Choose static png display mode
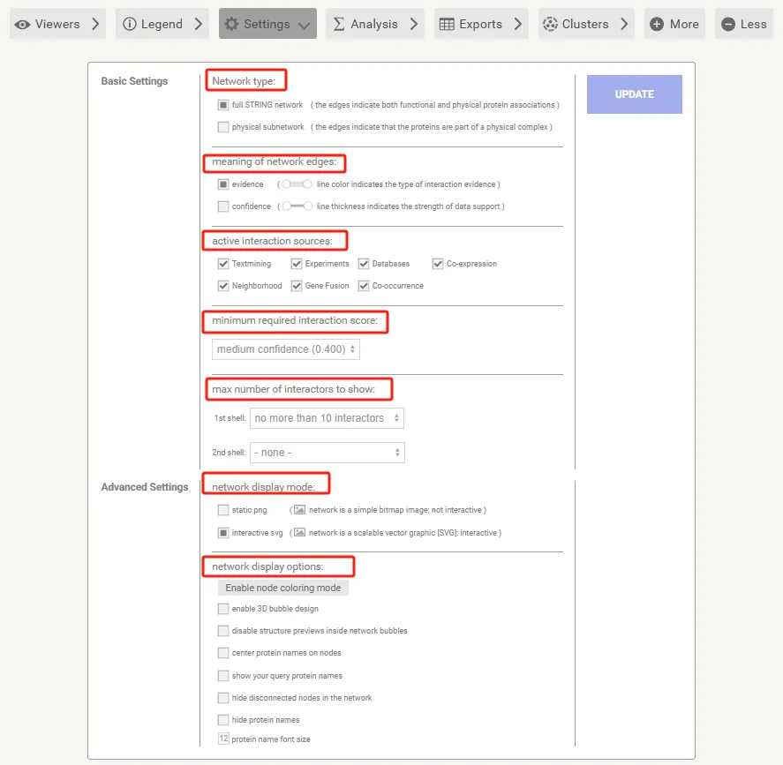 223,510
